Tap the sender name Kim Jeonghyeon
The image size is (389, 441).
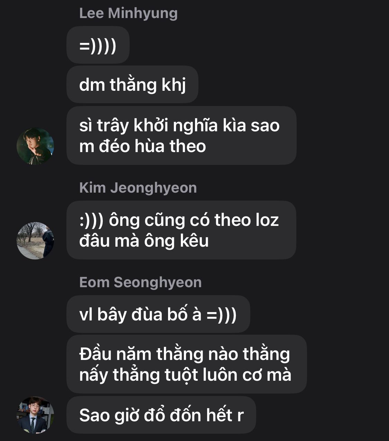point(138,188)
